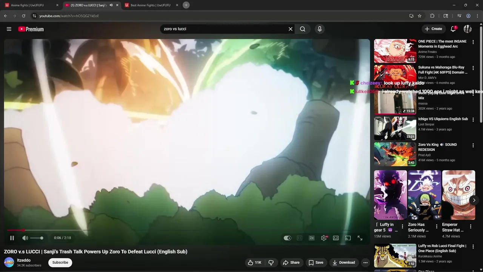The height and width of the screenshot is (272, 483).
Task: Open the Itzeddo channel avatar
Action: (x=9, y=262)
